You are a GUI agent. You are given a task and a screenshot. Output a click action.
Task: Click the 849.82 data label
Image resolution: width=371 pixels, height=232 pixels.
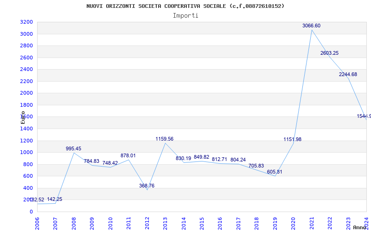pyautogui.click(x=201, y=157)
